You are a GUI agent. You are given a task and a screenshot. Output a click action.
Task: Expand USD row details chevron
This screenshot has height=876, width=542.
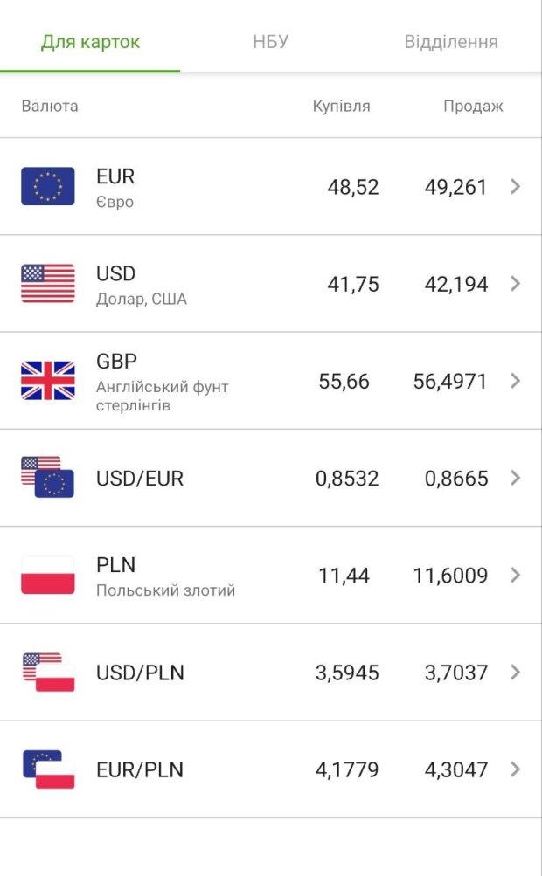point(515,284)
